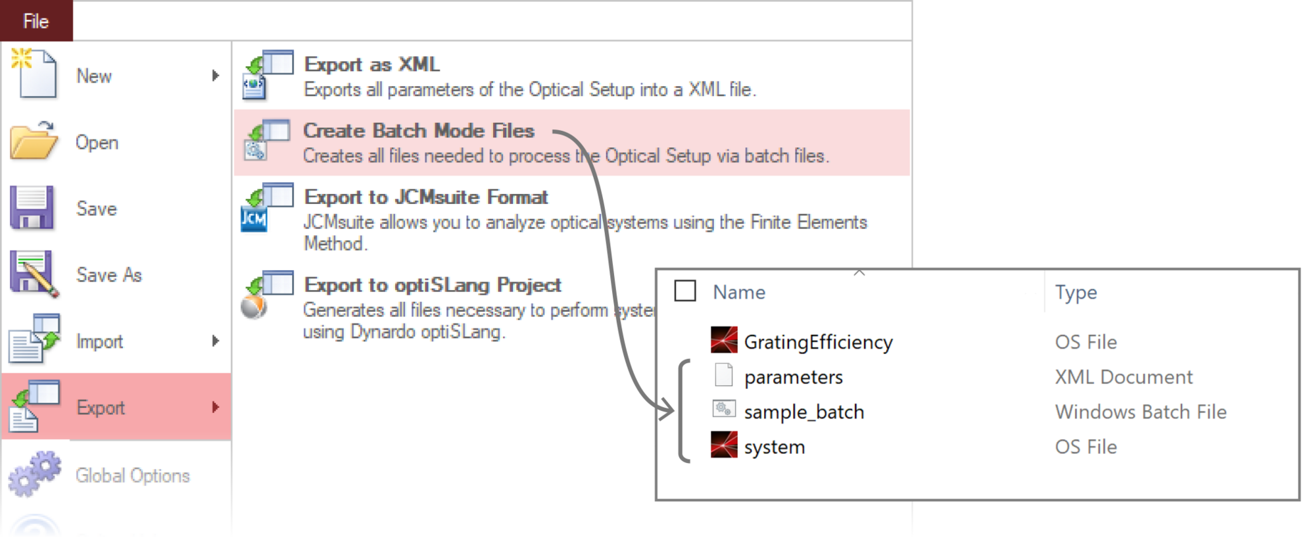Click the optiSLang project export icon
This screenshot has width=1315, height=538.
[267, 295]
